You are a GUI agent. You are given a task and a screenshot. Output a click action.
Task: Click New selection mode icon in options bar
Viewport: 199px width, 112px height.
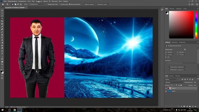click(13, 4)
